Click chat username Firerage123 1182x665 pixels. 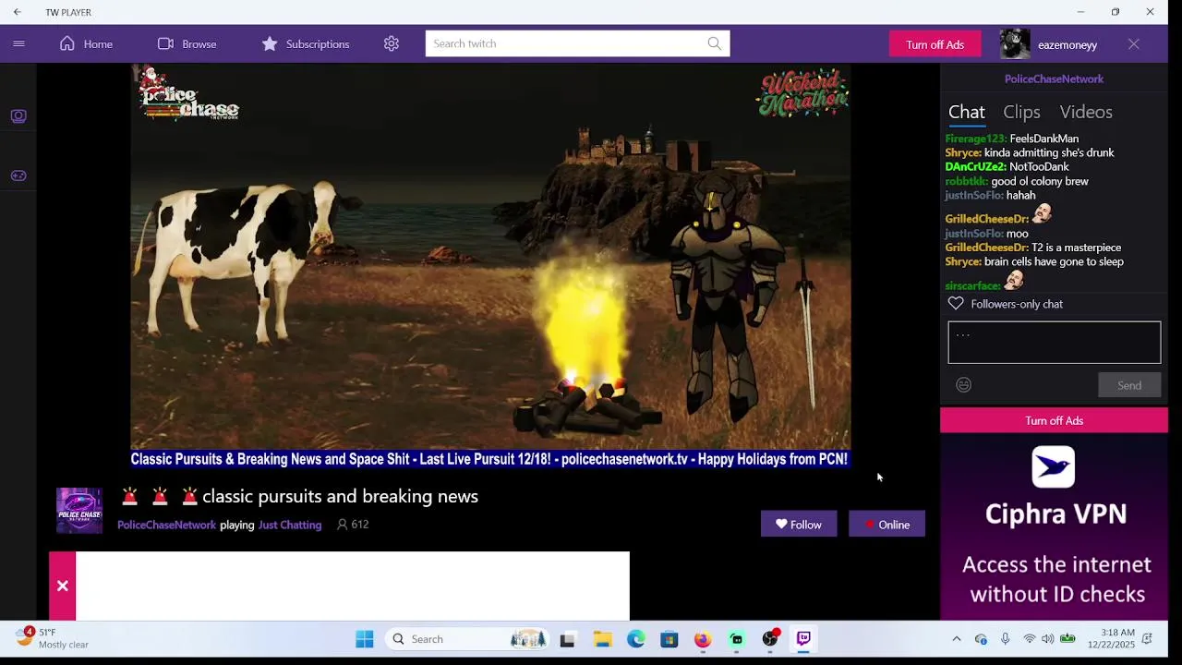tap(975, 139)
